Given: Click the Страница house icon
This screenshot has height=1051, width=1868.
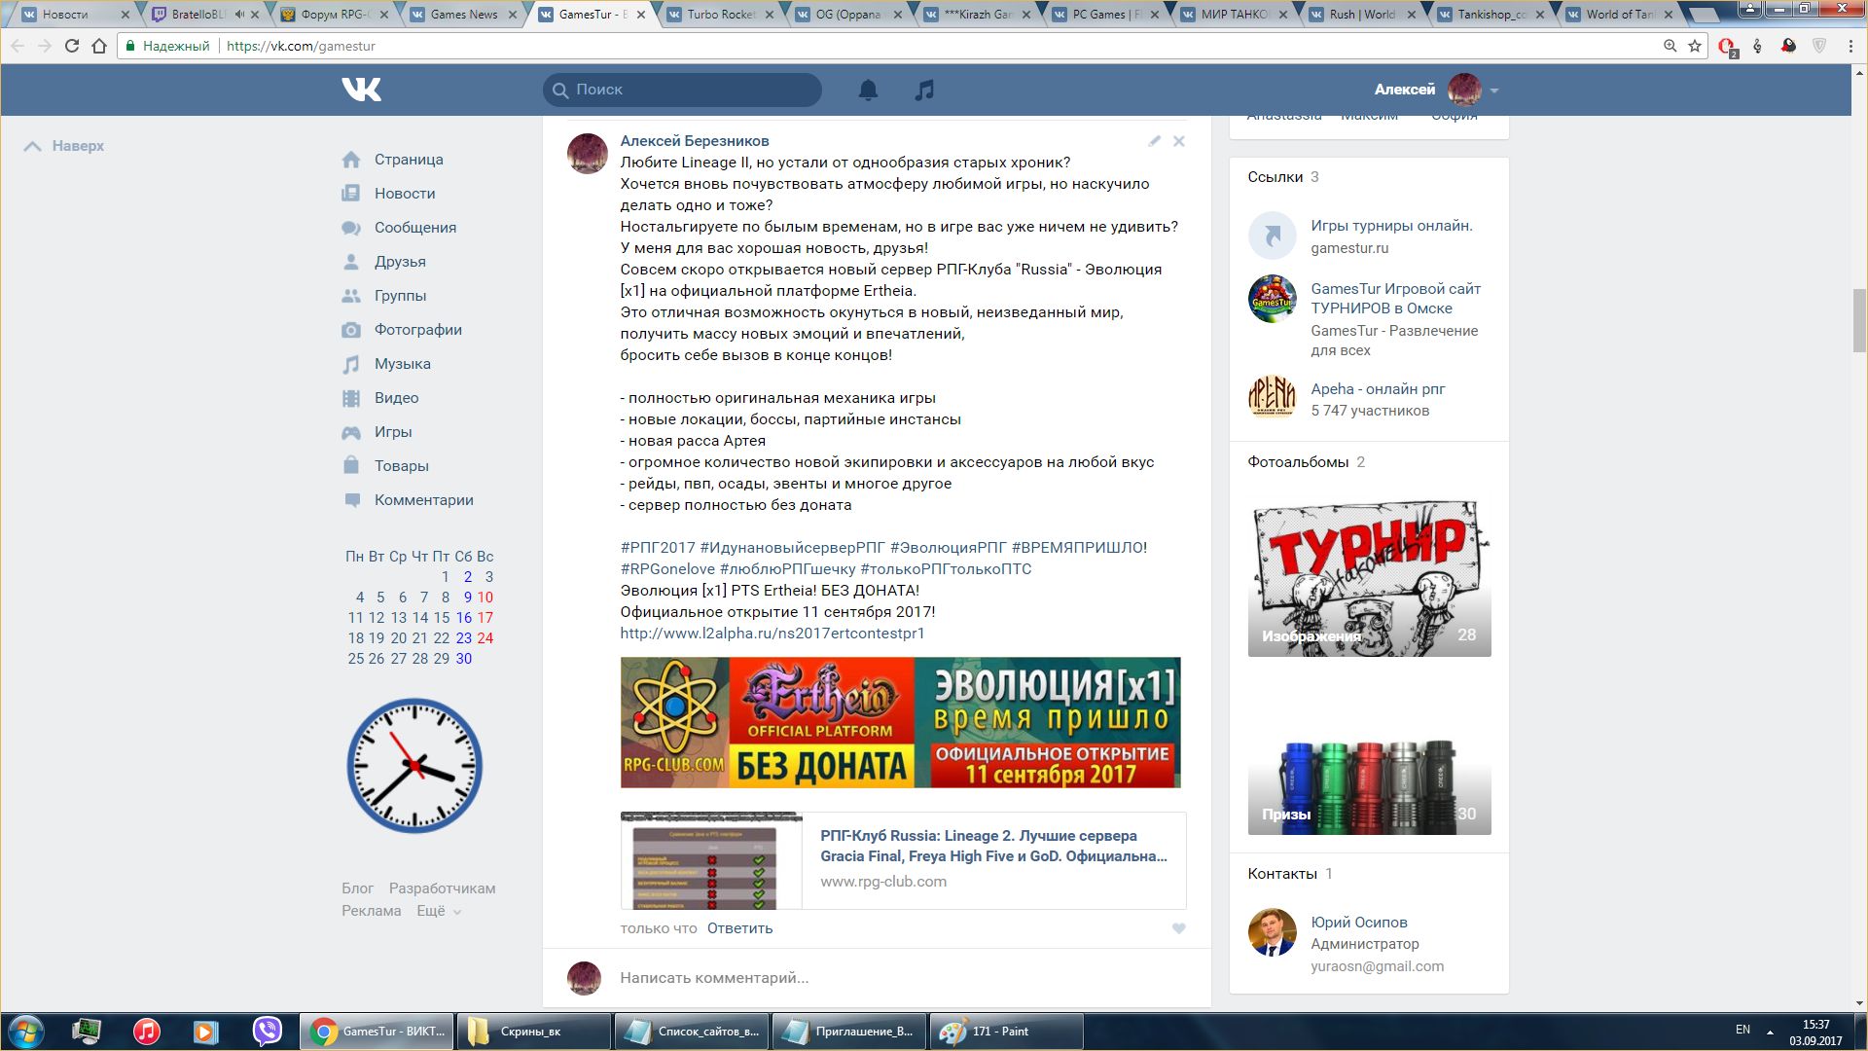Looking at the screenshot, I should tap(351, 160).
